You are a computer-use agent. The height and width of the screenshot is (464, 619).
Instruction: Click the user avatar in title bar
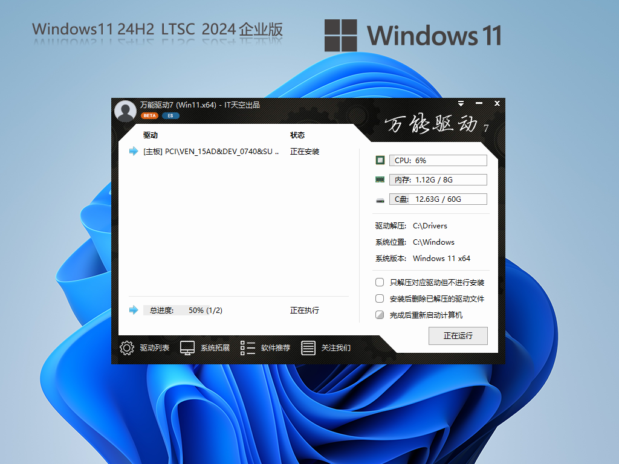[125, 111]
